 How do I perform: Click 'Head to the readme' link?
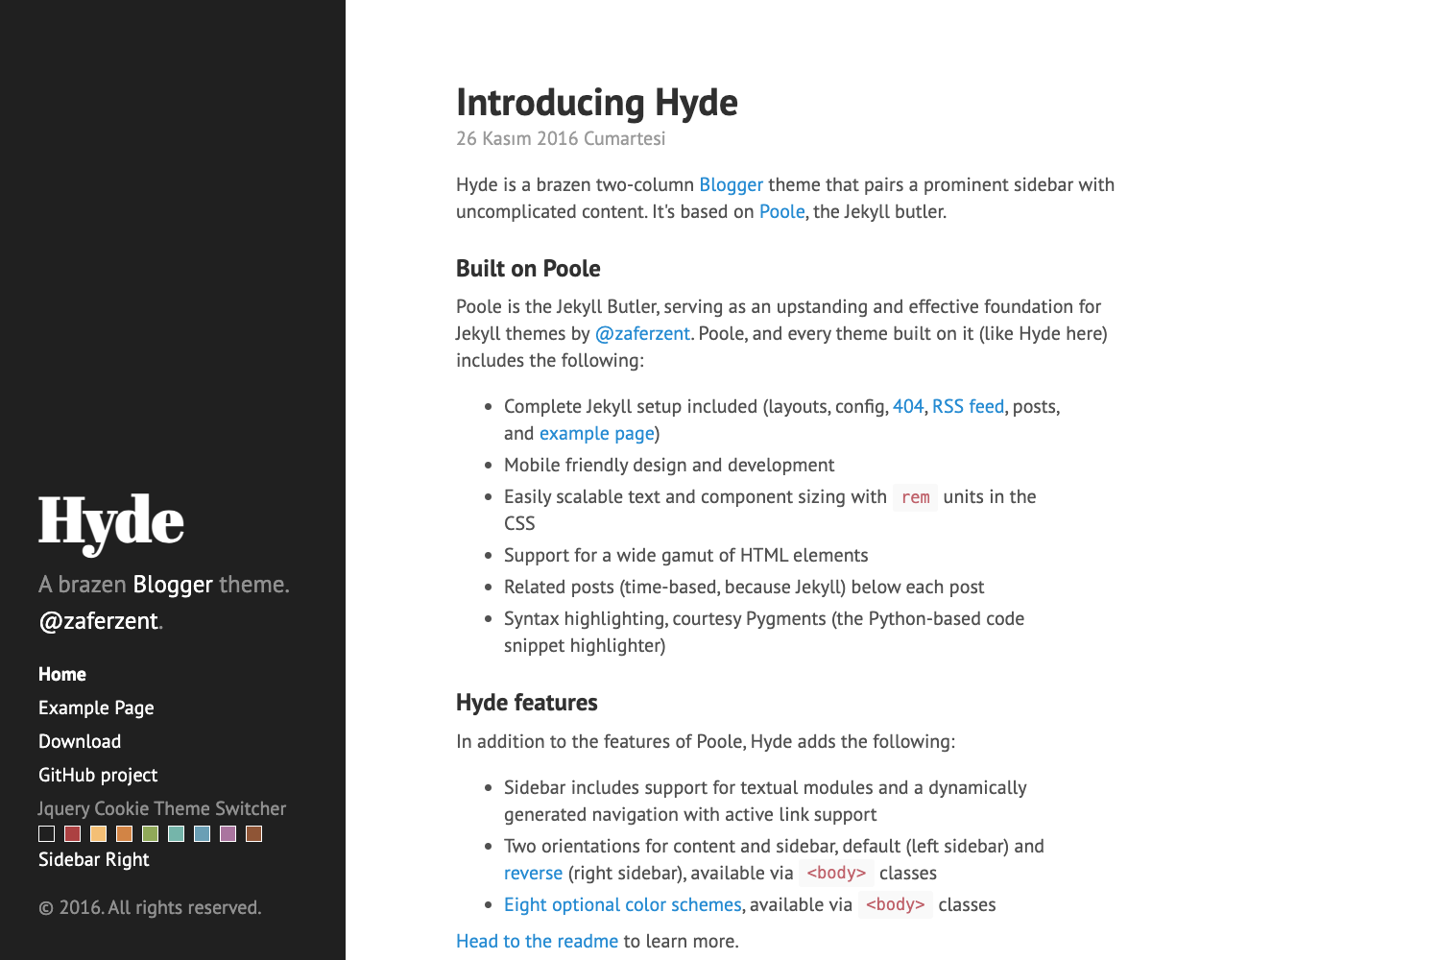(x=537, y=941)
